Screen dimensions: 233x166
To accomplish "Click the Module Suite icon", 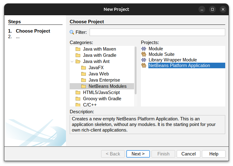I will (x=143, y=54).
